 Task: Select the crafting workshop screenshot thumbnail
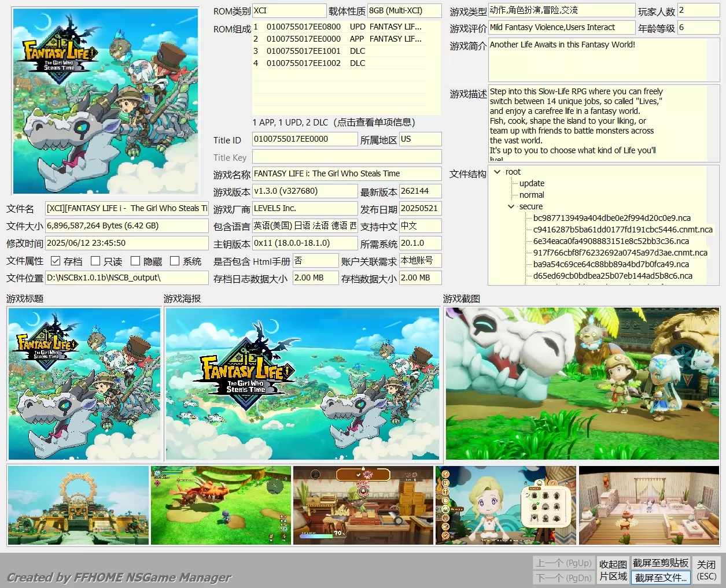363,505
